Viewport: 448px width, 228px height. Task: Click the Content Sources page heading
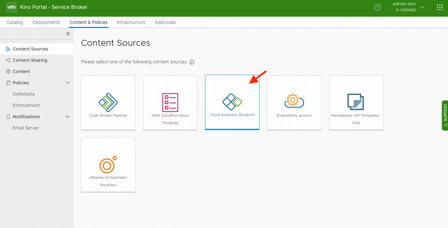click(x=115, y=43)
